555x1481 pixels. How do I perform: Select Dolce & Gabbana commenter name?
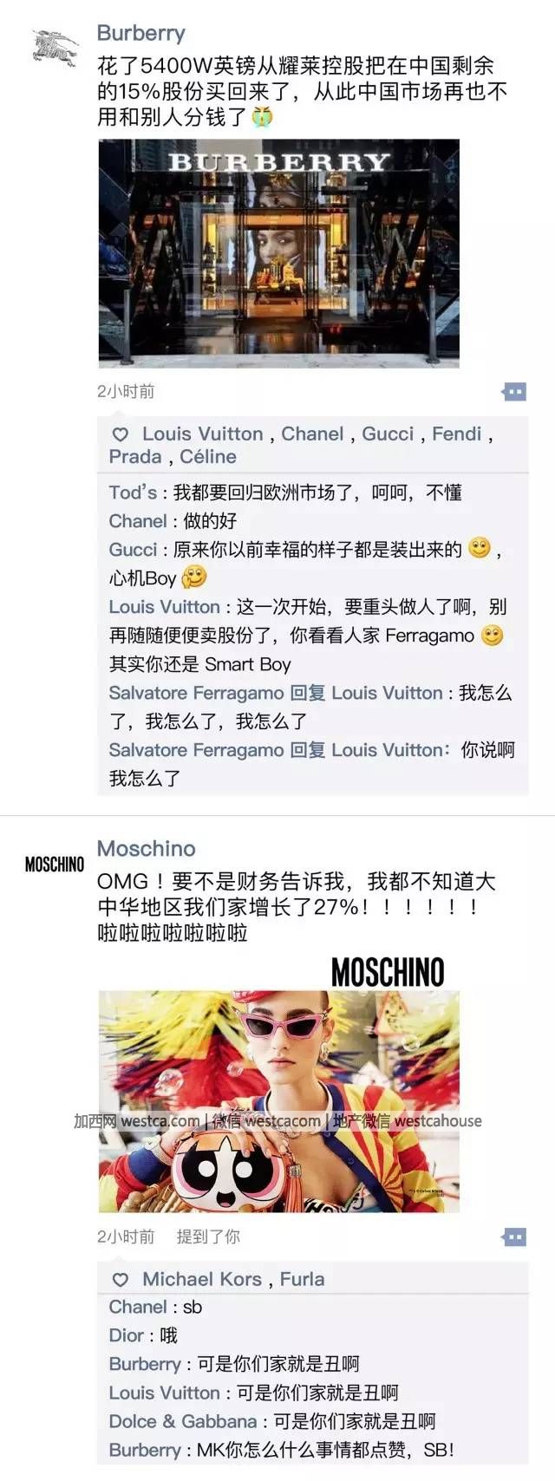point(183,1421)
